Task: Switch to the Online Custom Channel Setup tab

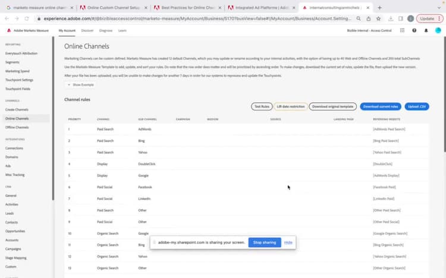Action: tap(113, 8)
